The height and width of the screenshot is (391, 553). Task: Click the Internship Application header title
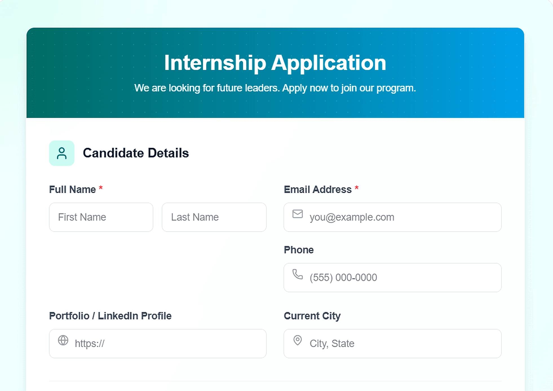(275, 63)
